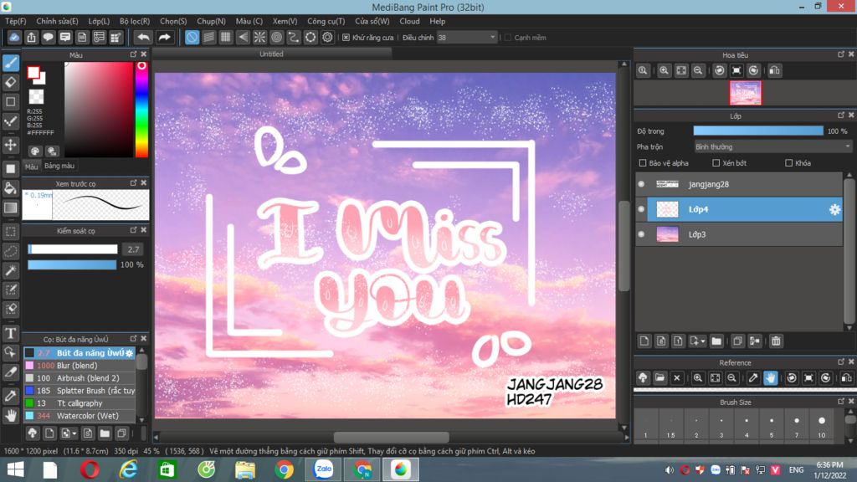Screen dimensions: 857x482
Task: Hide the Lớp4 layer
Action: 642,209
